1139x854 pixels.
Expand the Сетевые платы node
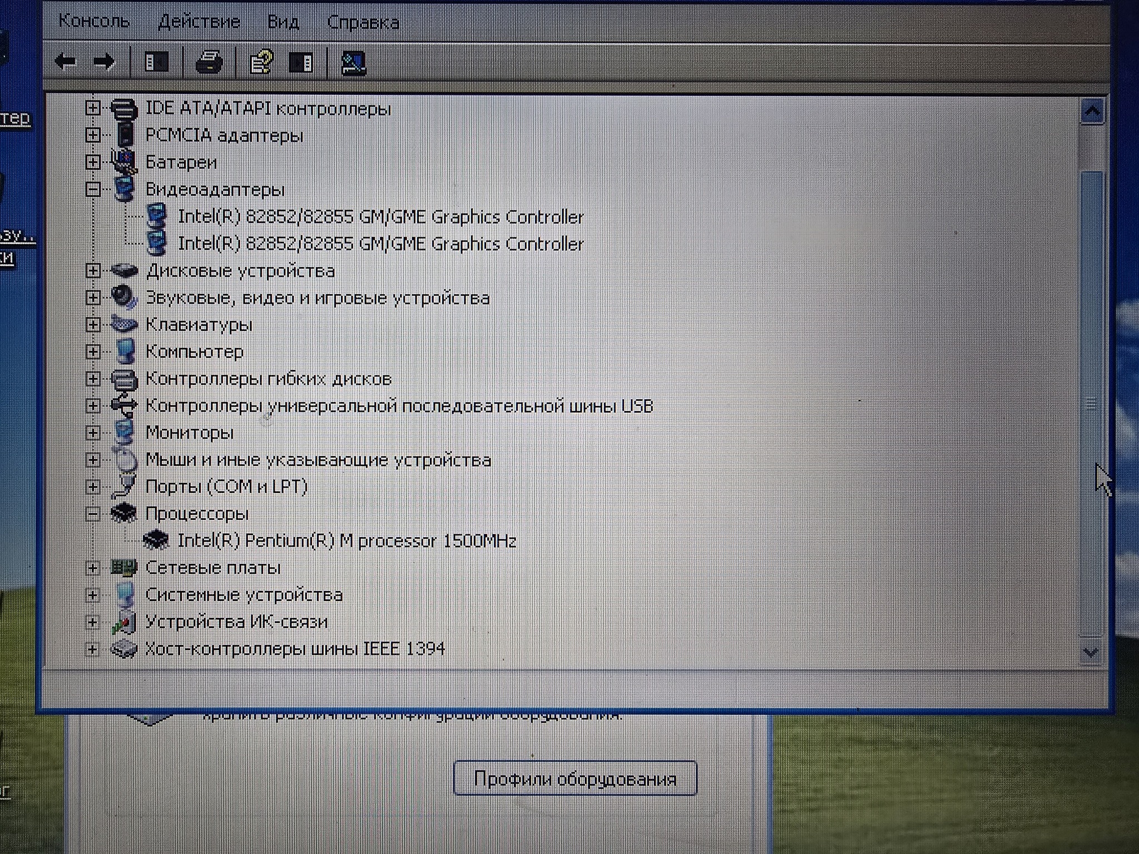point(93,568)
